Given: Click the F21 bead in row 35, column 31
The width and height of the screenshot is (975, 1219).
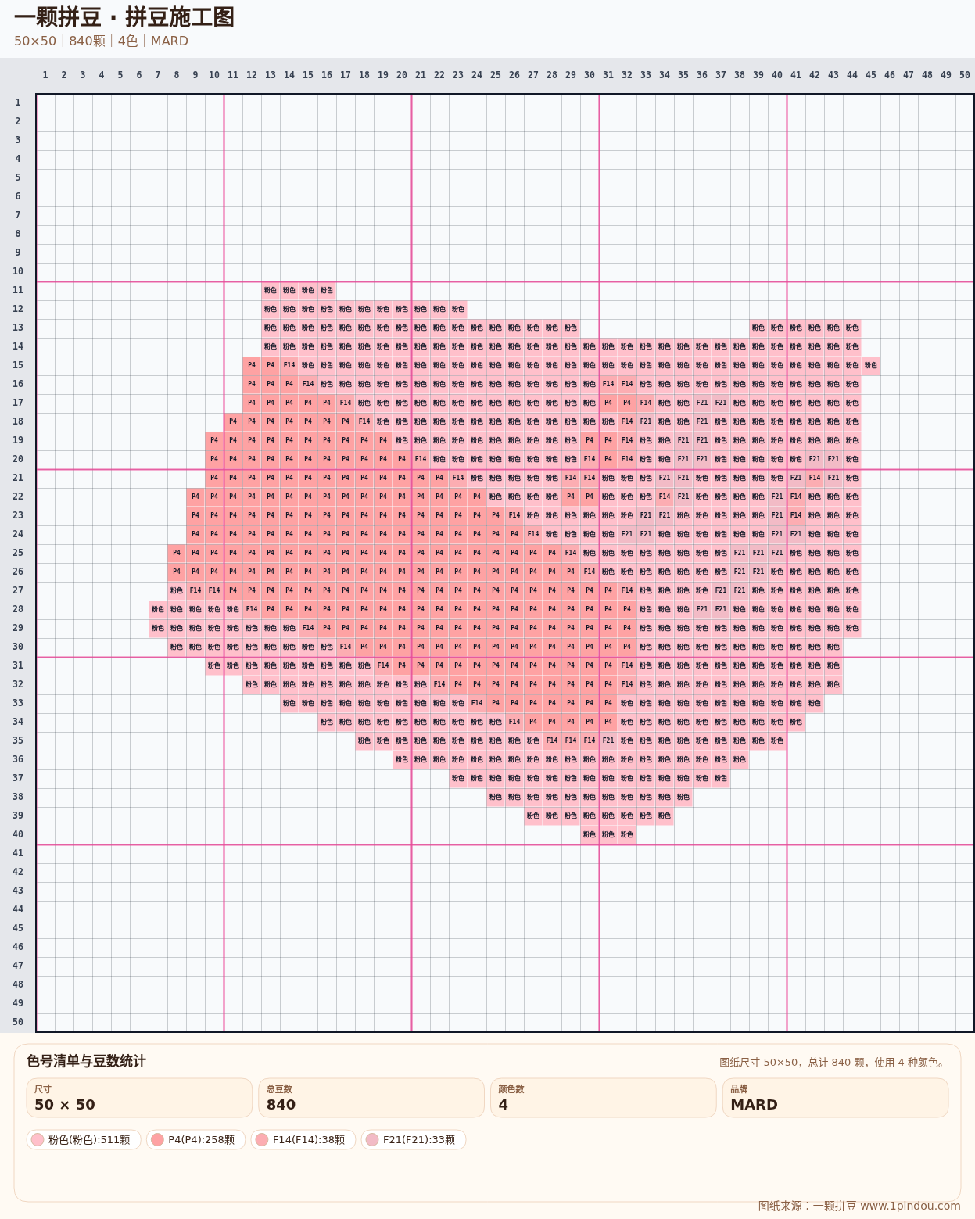Looking at the screenshot, I should (x=608, y=740).
